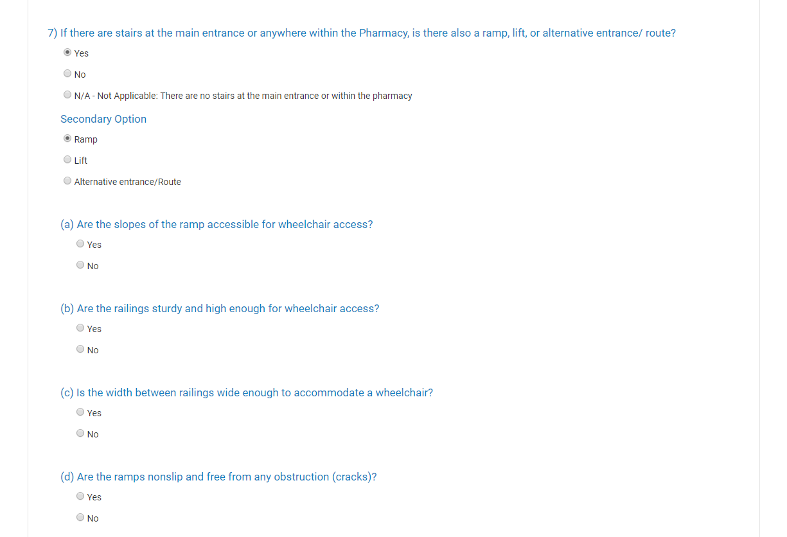Select No for railing width question (c)

coord(80,434)
